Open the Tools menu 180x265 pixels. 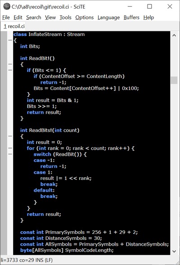click(x=65, y=18)
